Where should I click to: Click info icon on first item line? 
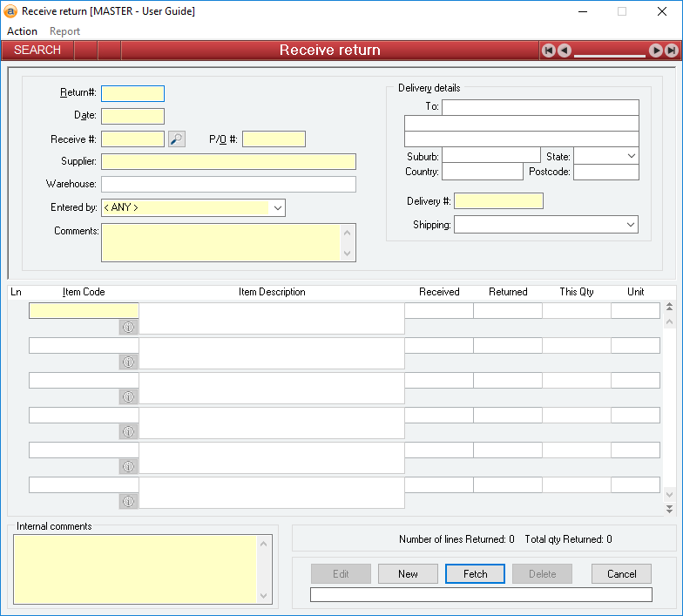[x=128, y=327]
